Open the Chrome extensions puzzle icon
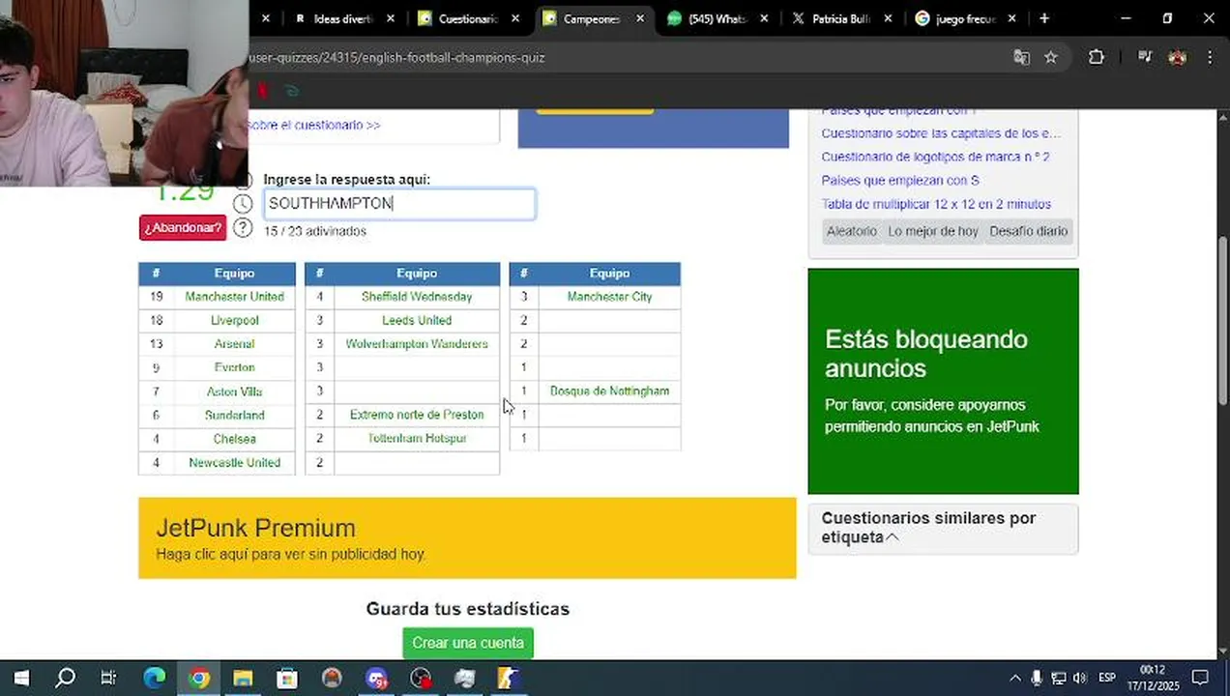Screen dimensions: 1230x696 click(x=1096, y=57)
